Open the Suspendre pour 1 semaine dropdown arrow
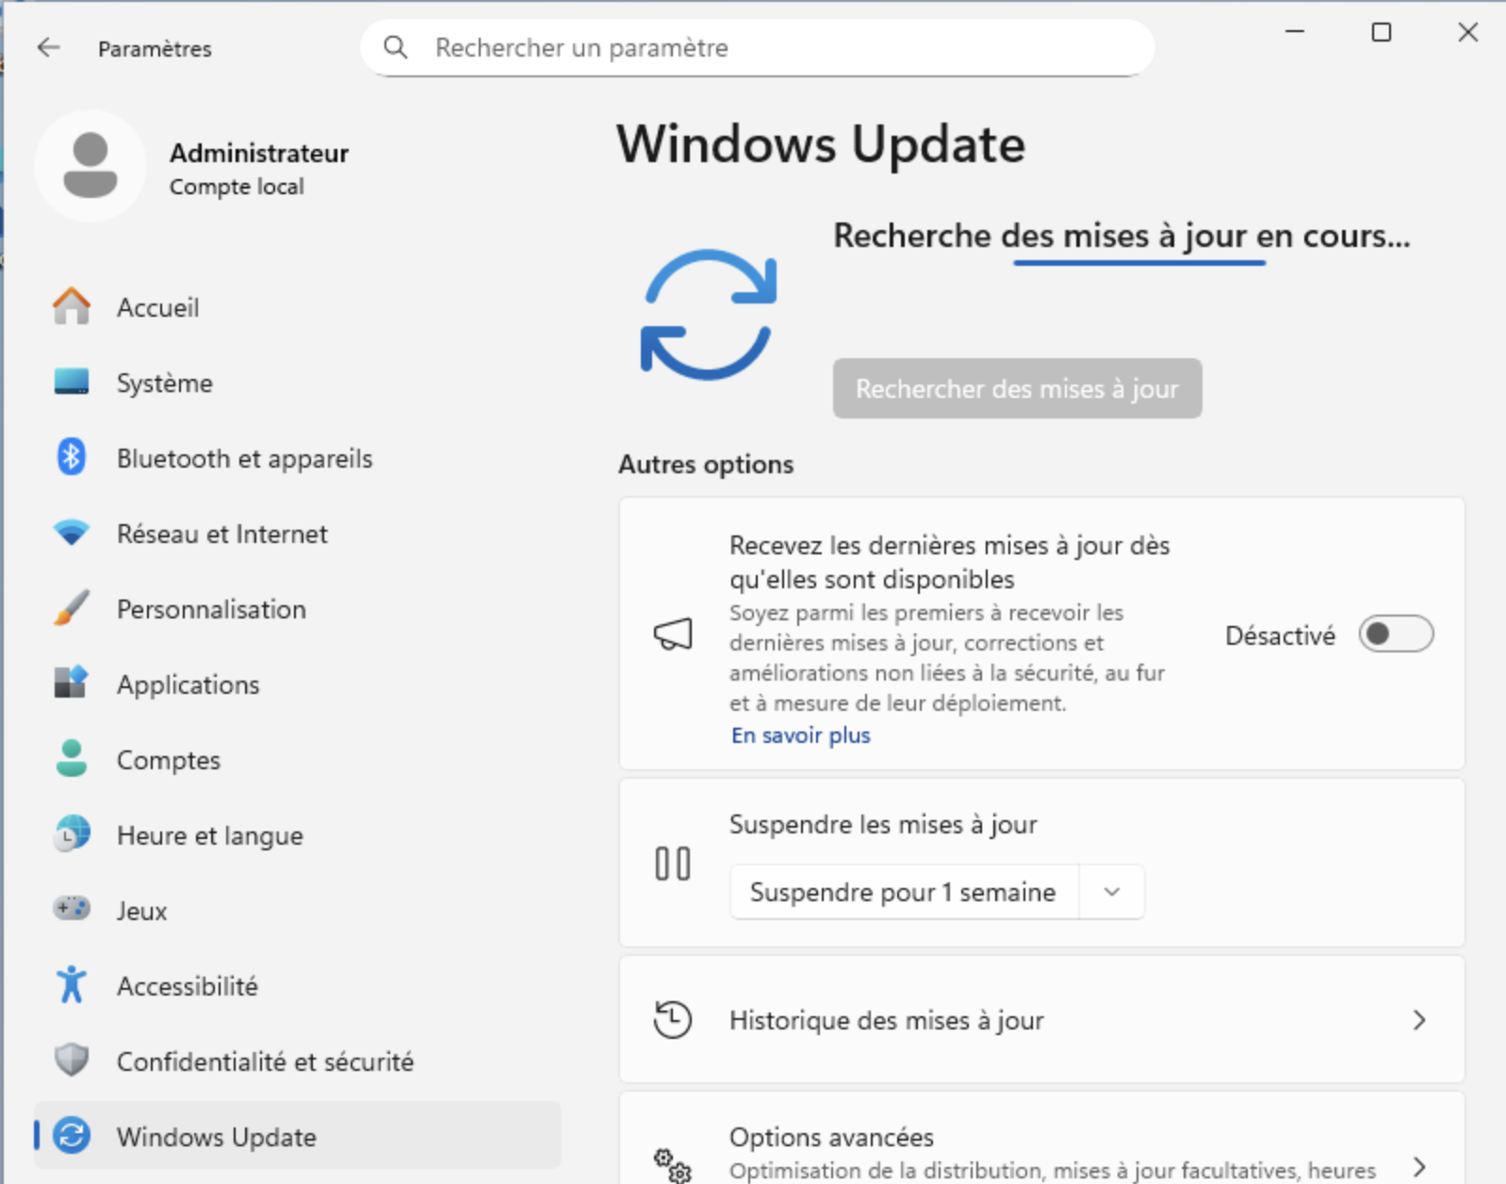 [1112, 892]
